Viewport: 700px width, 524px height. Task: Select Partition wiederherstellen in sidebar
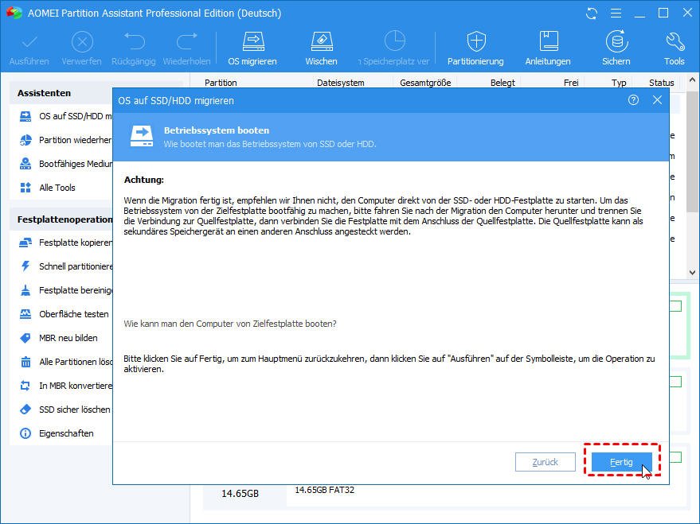point(66,141)
